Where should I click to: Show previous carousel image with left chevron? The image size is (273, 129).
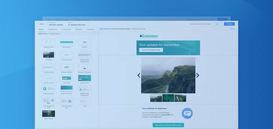click(139, 75)
